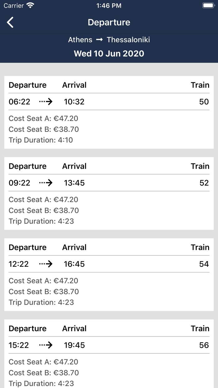Image resolution: width=218 pixels, height=388 pixels.
Task: Tap the Wi-Fi status icon
Action: pos(30,6)
